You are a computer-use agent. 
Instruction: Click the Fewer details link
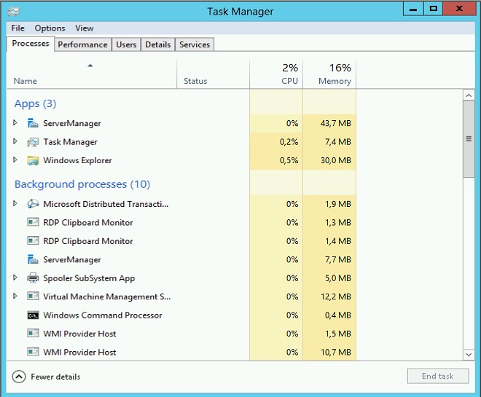55,377
